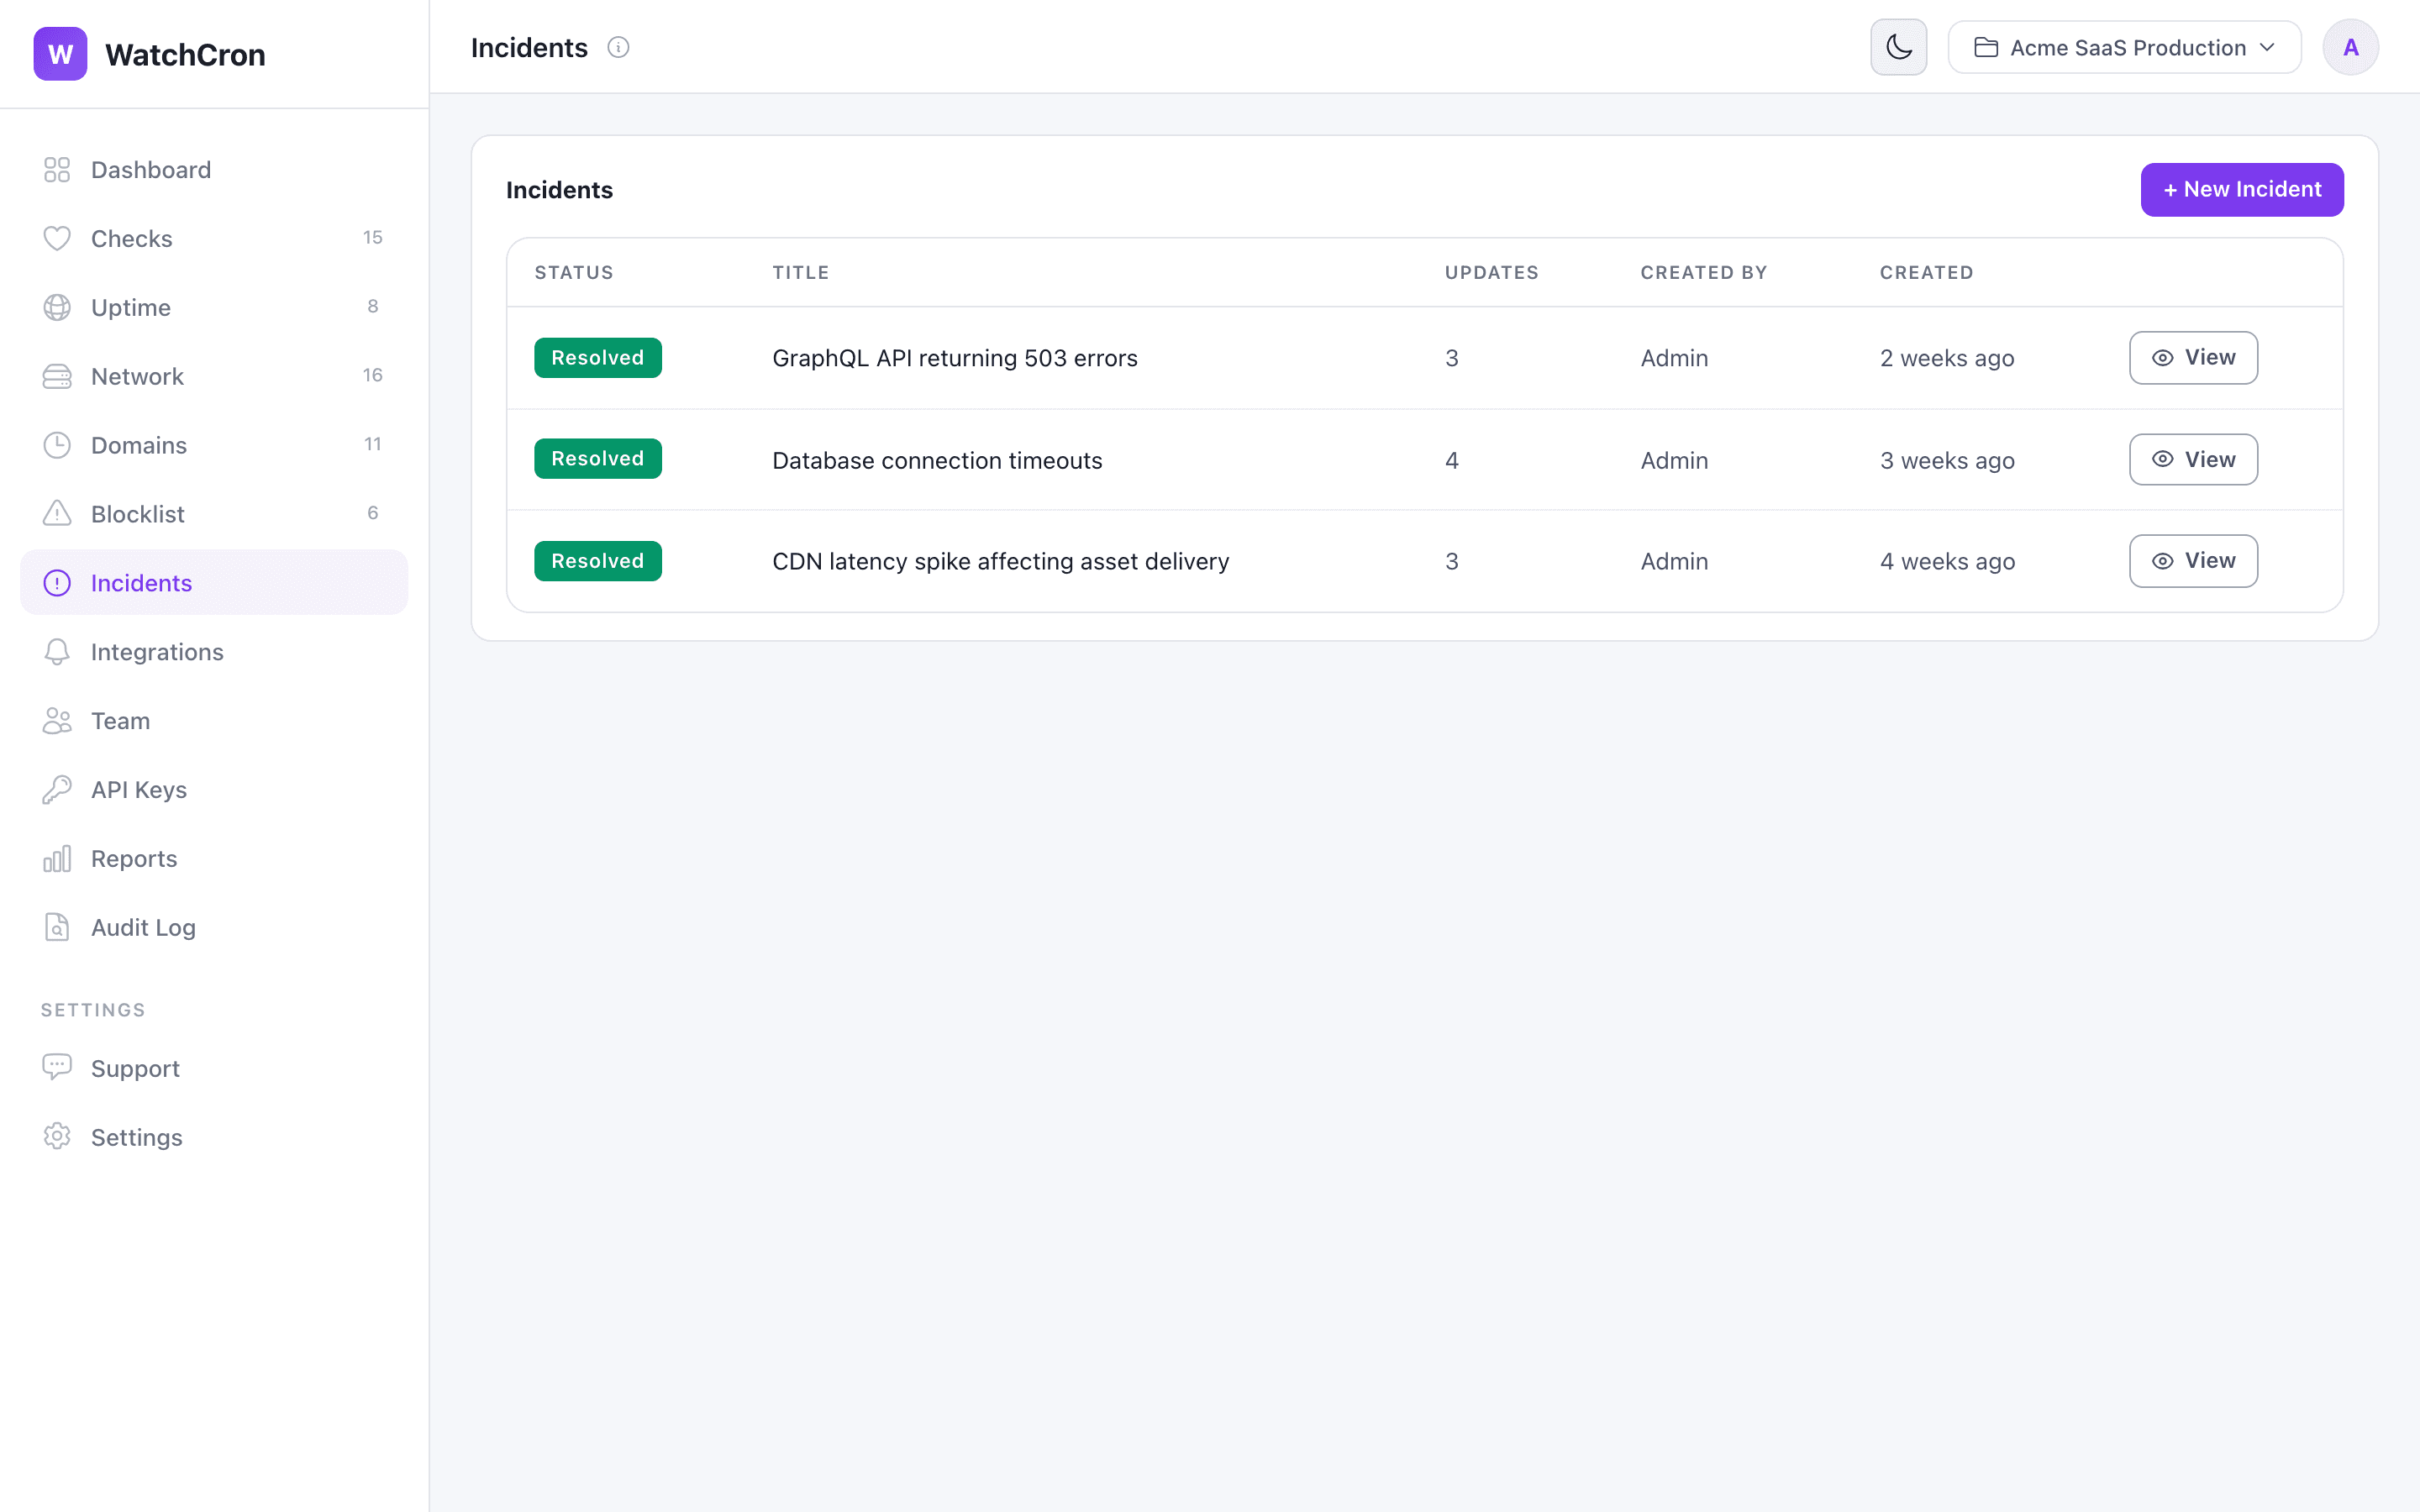Open Support under Settings section

pyautogui.click(x=214, y=1068)
